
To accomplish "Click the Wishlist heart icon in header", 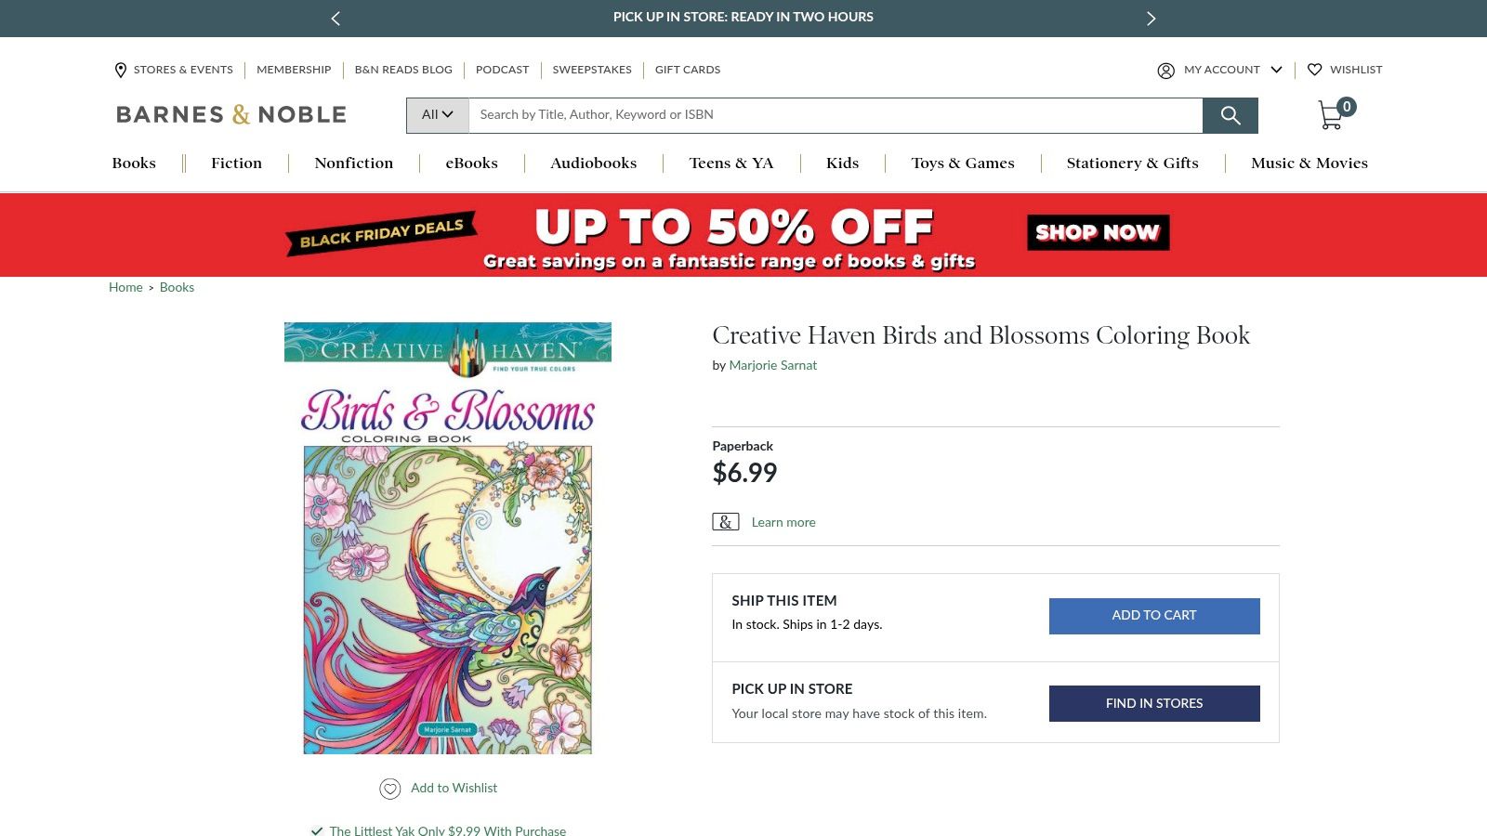I will [x=1315, y=70].
